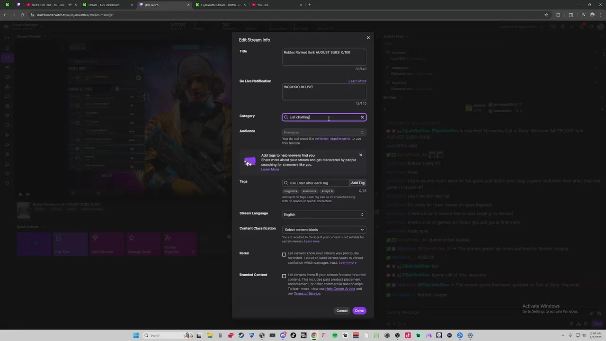This screenshot has width=606, height=341.
Task: Focus the Go Live Notification text box
Action: (324, 92)
